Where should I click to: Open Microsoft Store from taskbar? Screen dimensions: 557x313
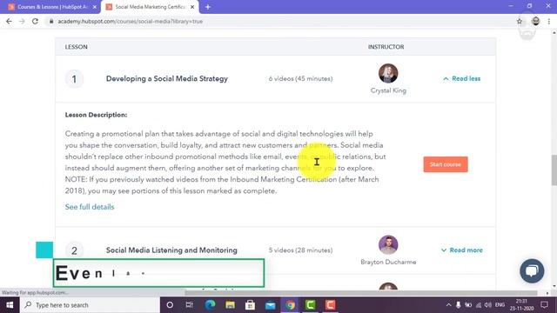pos(250,305)
